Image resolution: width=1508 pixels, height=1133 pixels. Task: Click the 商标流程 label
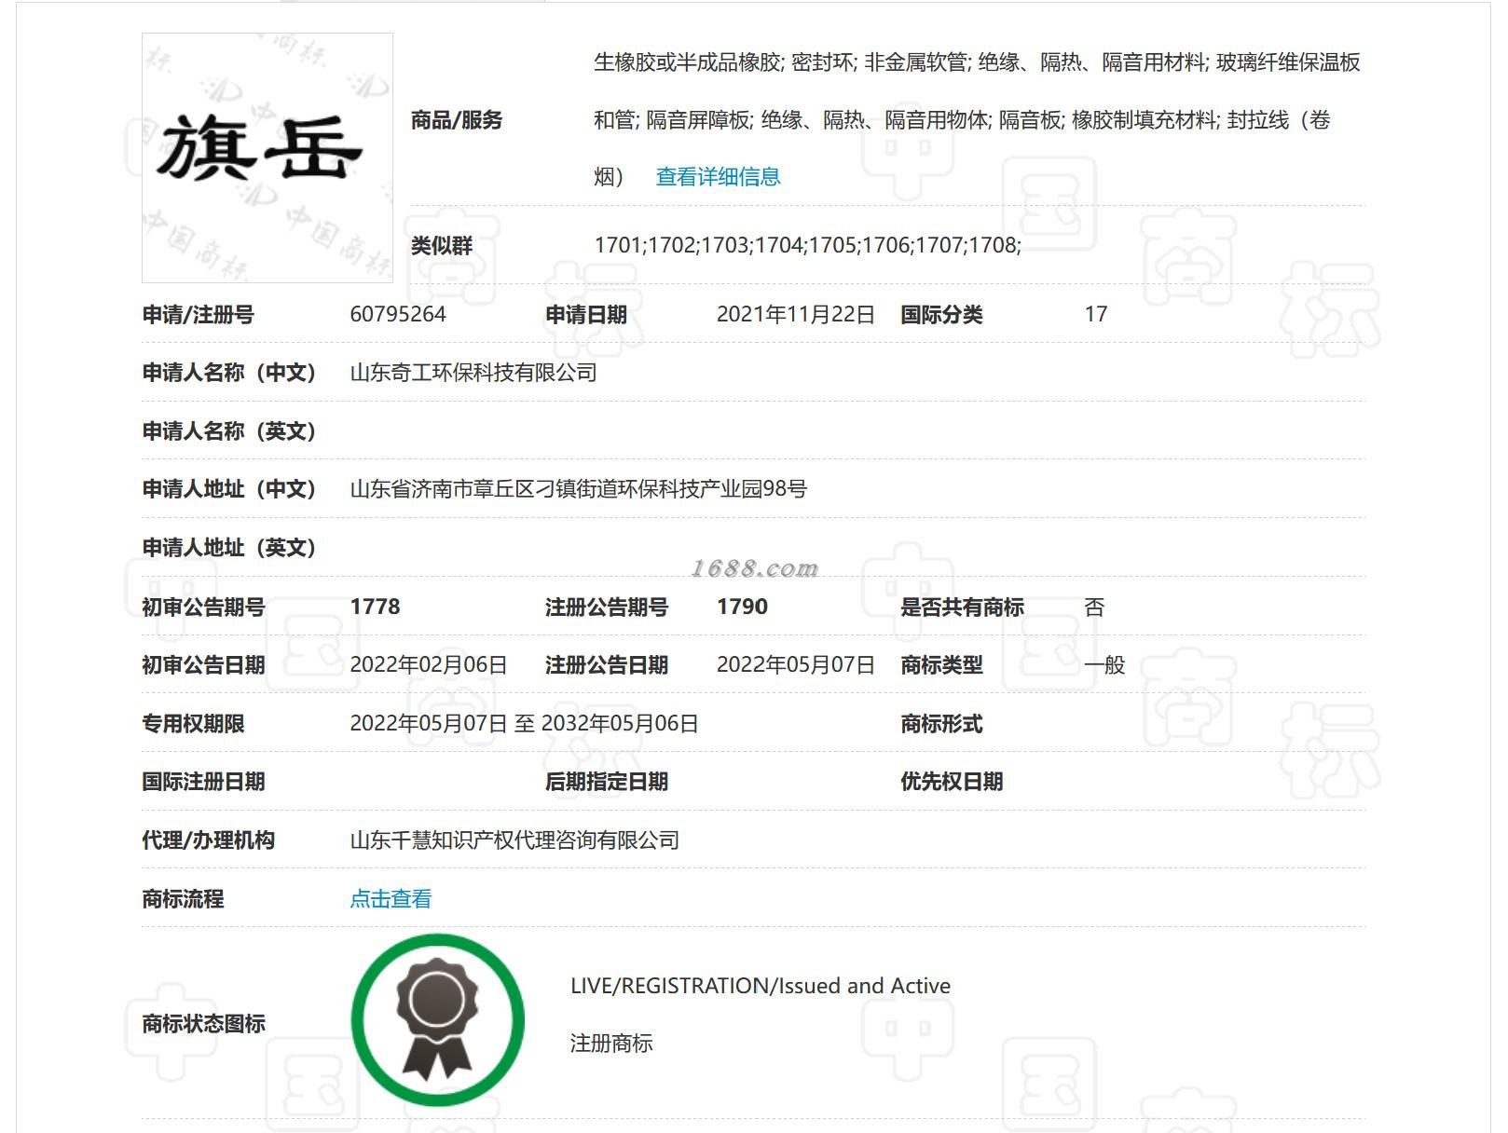tap(183, 899)
